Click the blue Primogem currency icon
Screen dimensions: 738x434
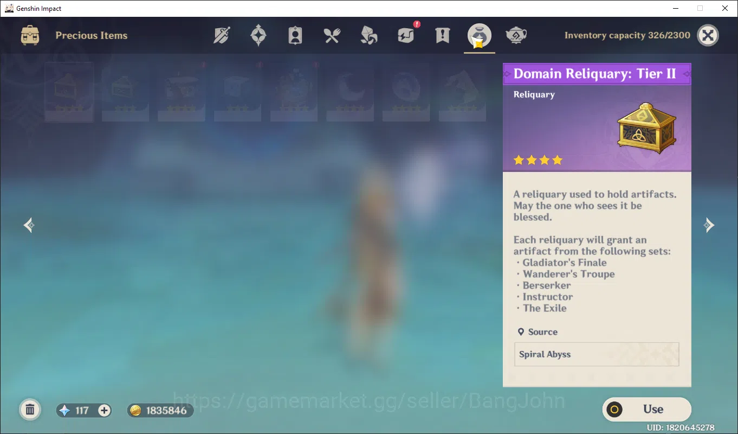pos(65,411)
